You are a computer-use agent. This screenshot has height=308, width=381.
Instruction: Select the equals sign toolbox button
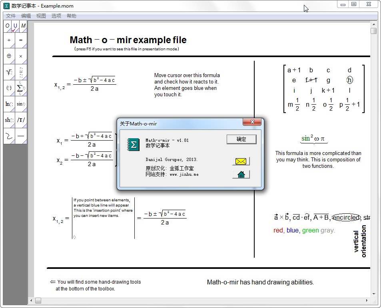pyautogui.click(x=21, y=40)
